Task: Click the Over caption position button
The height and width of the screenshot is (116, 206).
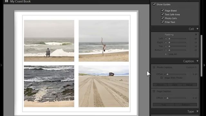Action: pos(175,85)
